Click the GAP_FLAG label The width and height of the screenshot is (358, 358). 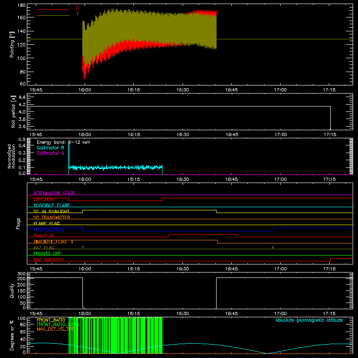click(44, 199)
